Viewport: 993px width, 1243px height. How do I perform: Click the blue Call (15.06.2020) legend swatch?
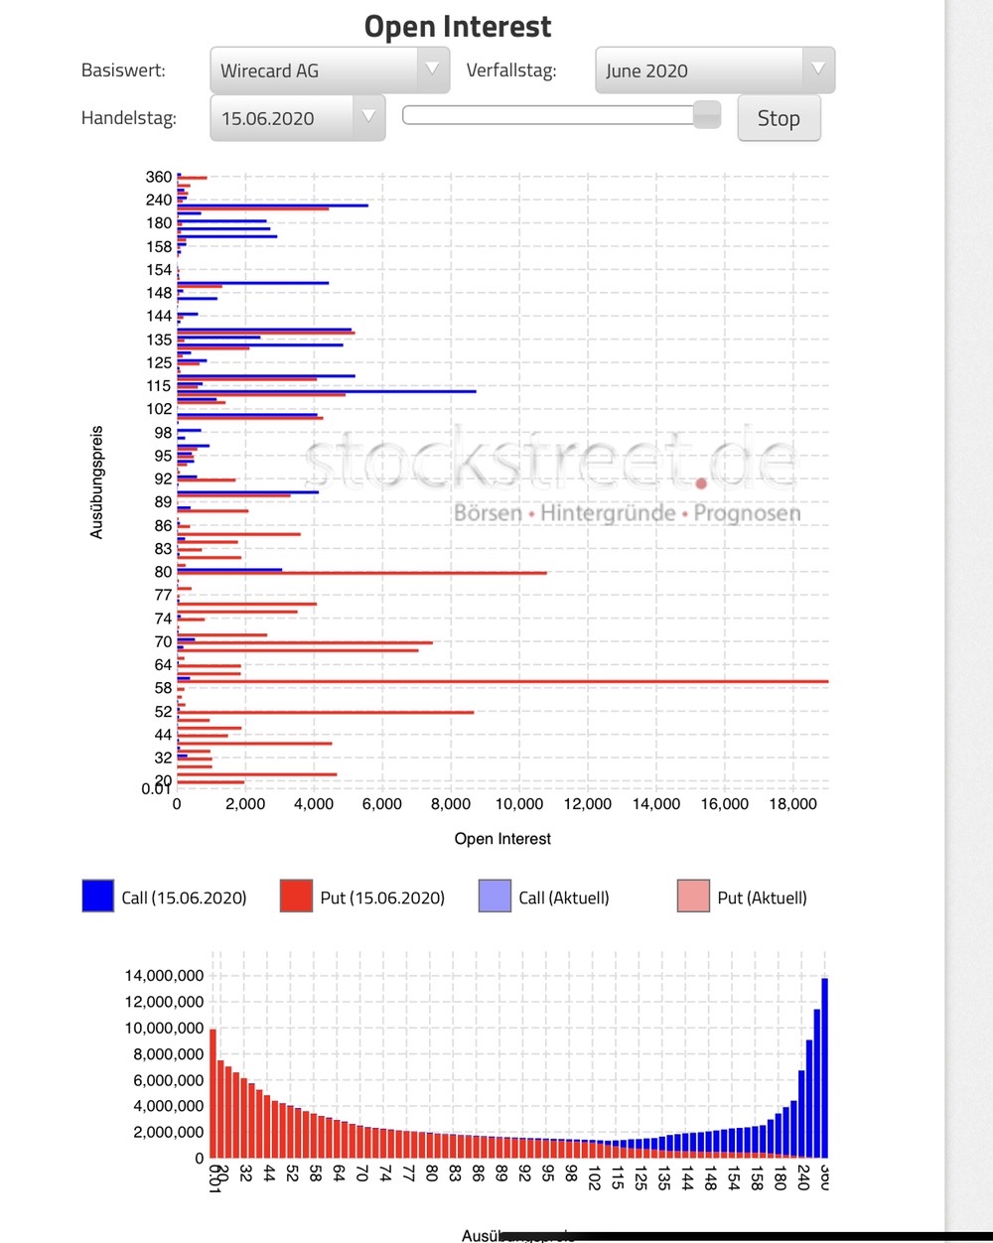tap(96, 896)
